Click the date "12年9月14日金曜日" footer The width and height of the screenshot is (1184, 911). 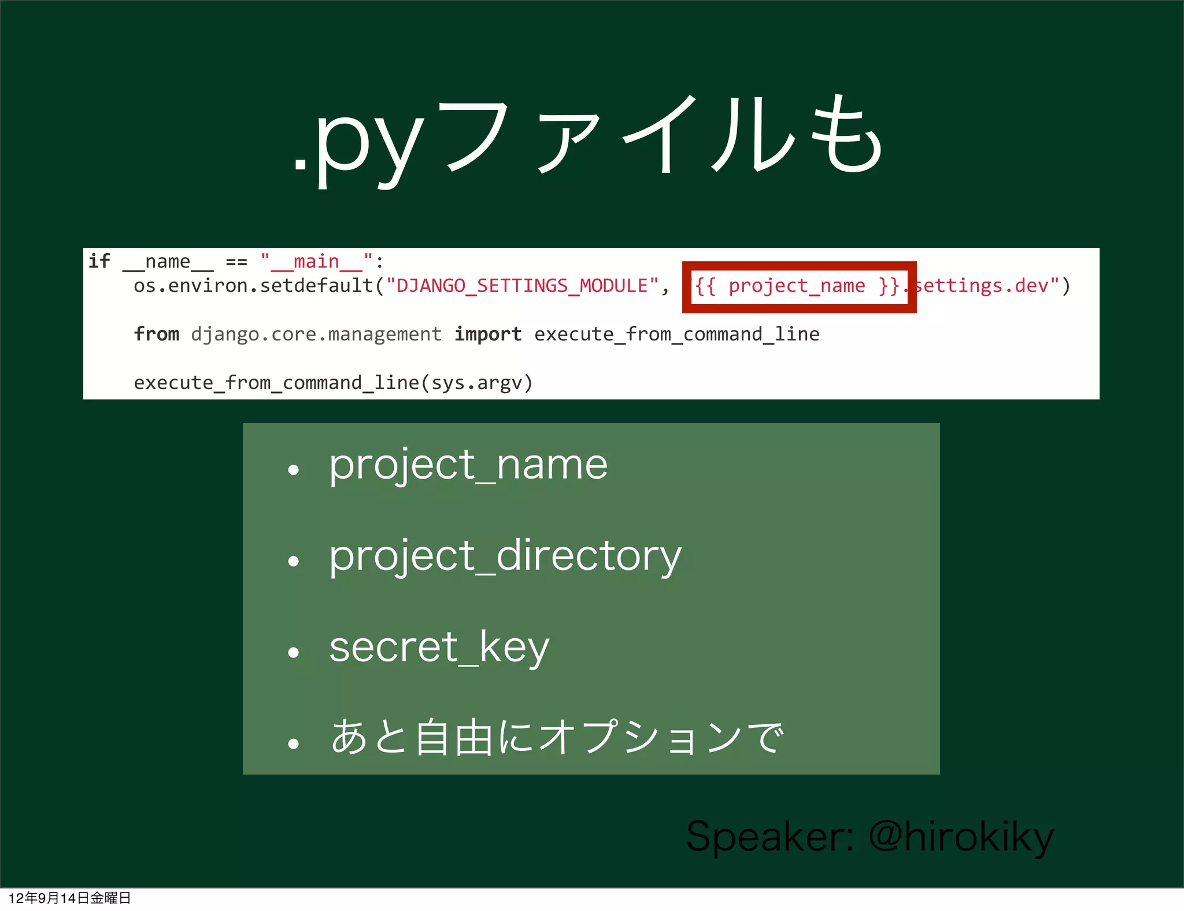(69, 898)
